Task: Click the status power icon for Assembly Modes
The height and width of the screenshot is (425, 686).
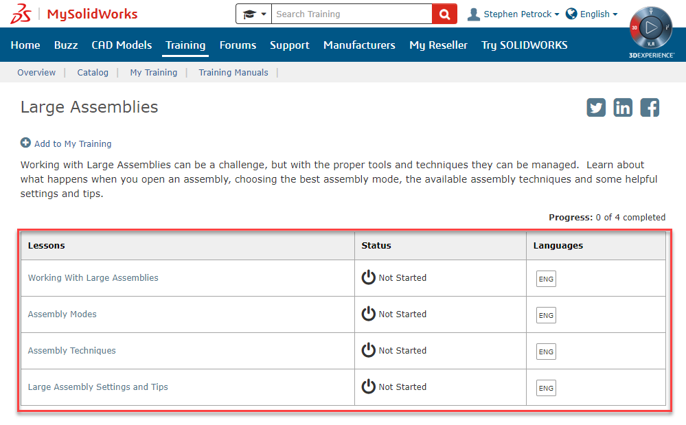Action: coord(368,314)
